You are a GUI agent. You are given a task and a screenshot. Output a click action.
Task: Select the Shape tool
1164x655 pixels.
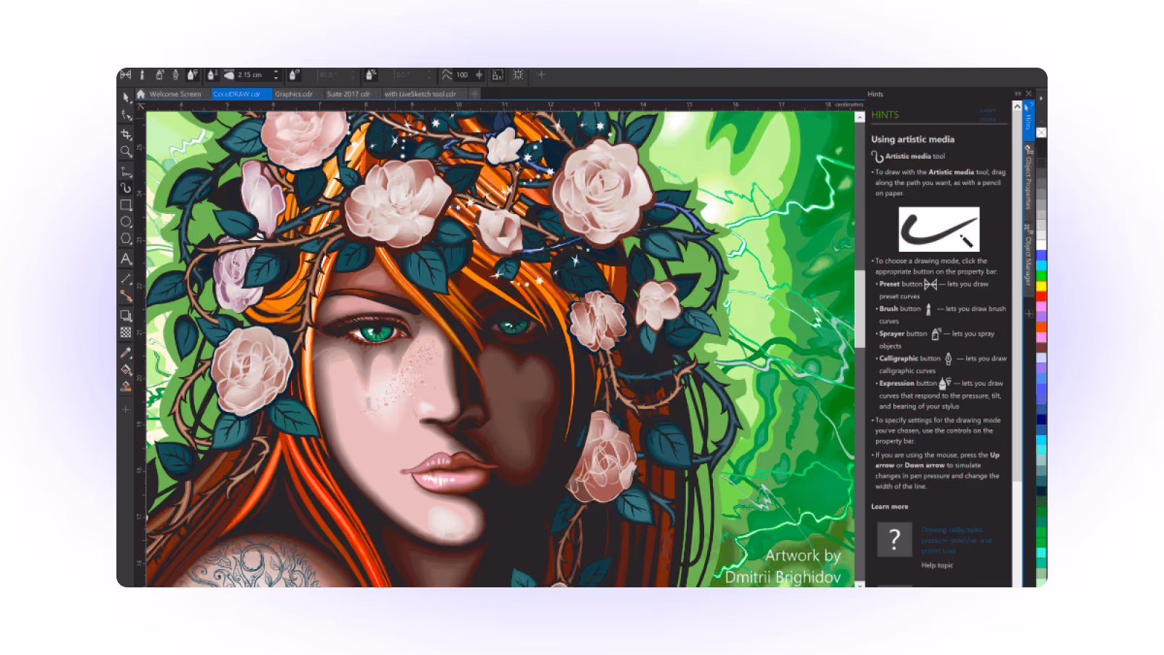tap(126, 115)
